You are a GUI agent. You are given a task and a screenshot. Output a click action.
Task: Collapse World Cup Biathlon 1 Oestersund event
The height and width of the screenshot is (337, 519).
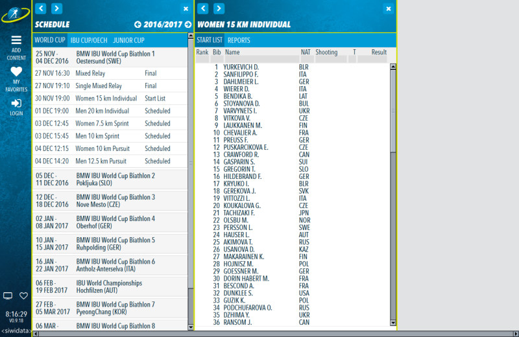[x=109, y=57]
